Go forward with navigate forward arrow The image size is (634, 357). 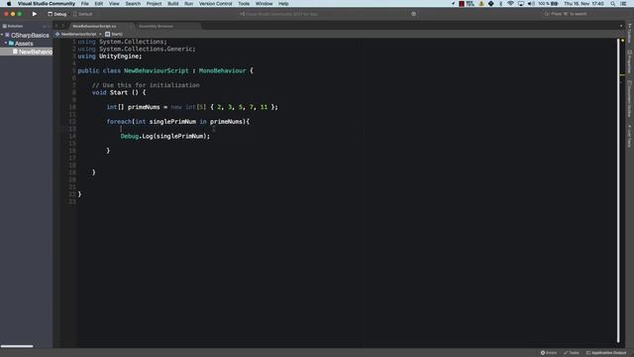click(x=63, y=26)
